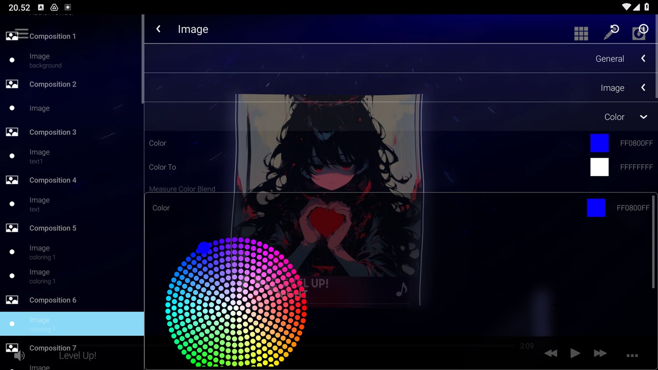658x370 pixels.
Task: Click FF0800FF hex value in the picker popup
Action: [x=633, y=208]
